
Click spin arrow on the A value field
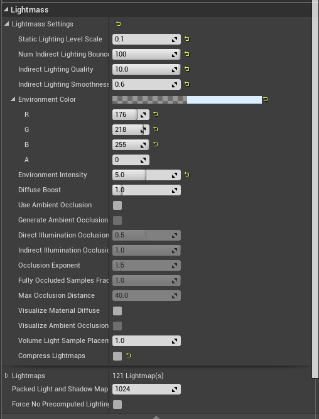click(143, 160)
